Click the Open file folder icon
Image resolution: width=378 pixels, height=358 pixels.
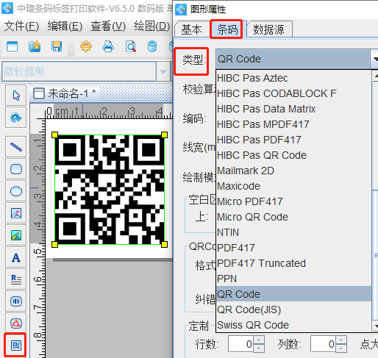pyautogui.click(x=35, y=46)
